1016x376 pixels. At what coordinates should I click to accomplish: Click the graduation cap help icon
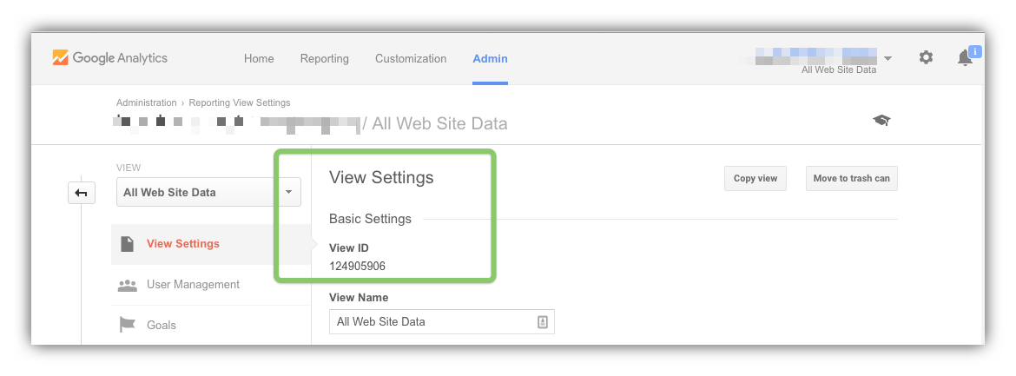click(881, 120)
